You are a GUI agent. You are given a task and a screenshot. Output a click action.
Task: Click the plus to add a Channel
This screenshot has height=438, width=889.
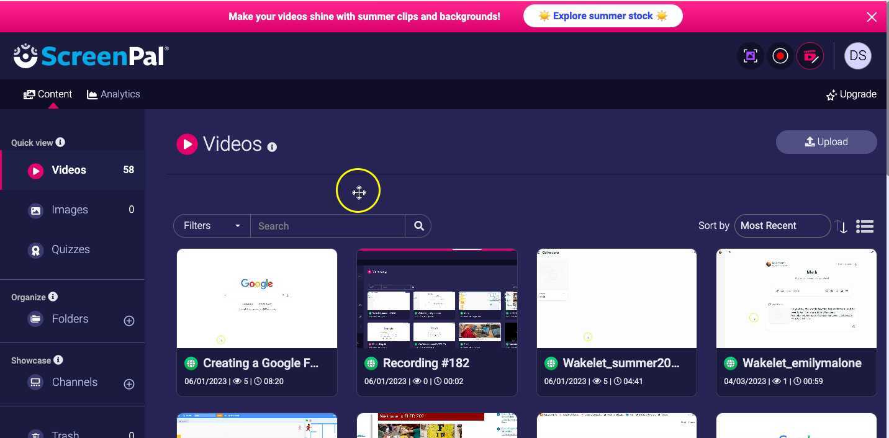pyautogui.click(x=129, y=383)
